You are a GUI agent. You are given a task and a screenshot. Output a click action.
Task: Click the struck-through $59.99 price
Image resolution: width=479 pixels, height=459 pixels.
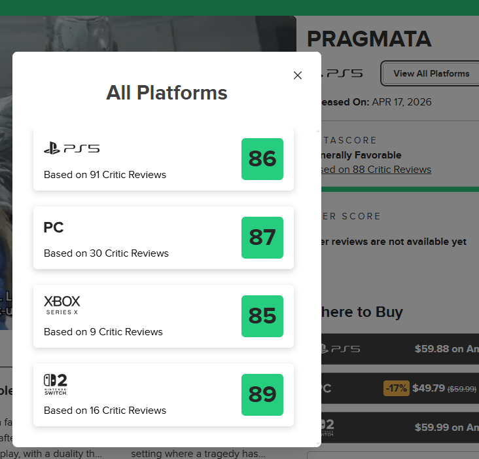click(461, 389)
